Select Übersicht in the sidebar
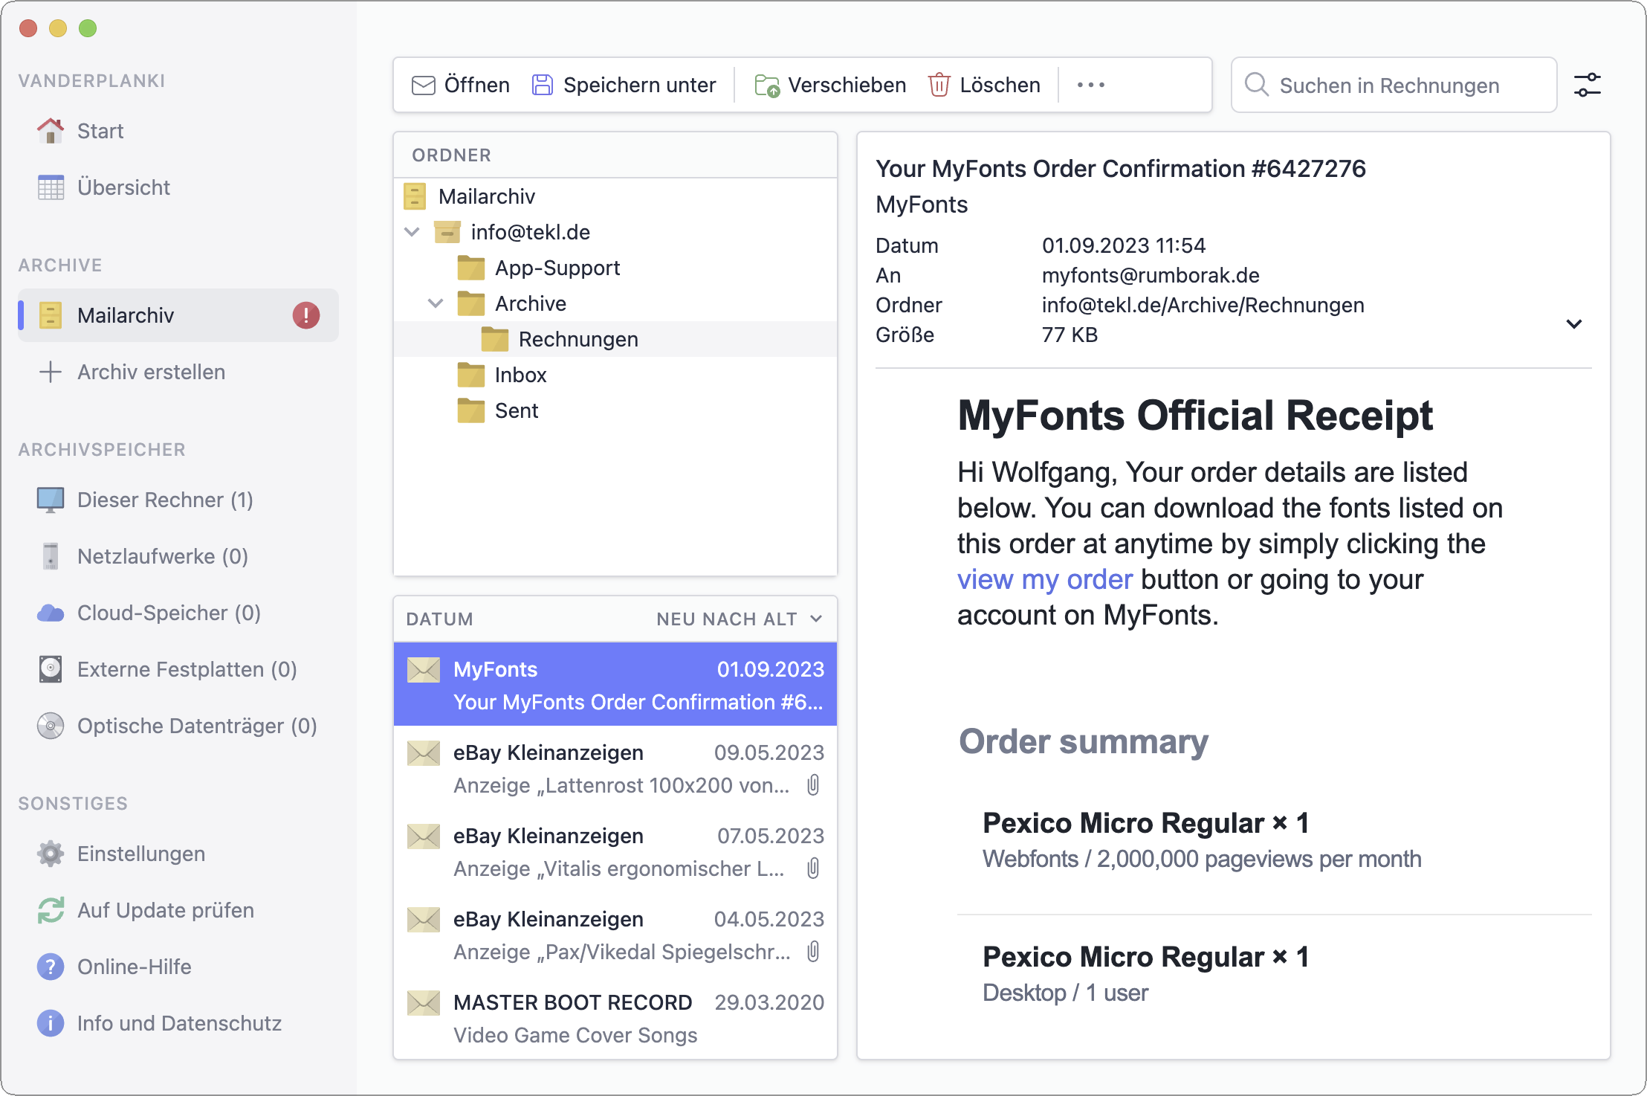The width and height of the screenshot is (1647, 1096). [x=123, y=187]
